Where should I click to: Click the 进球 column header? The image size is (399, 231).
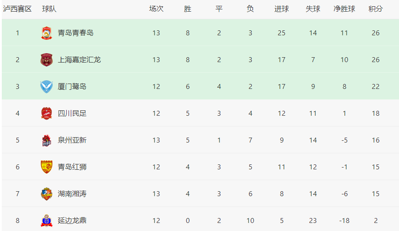282,9
